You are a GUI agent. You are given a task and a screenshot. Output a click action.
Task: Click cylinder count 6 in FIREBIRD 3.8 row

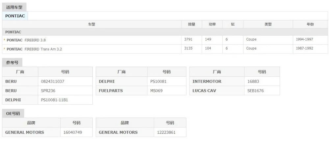227,39
